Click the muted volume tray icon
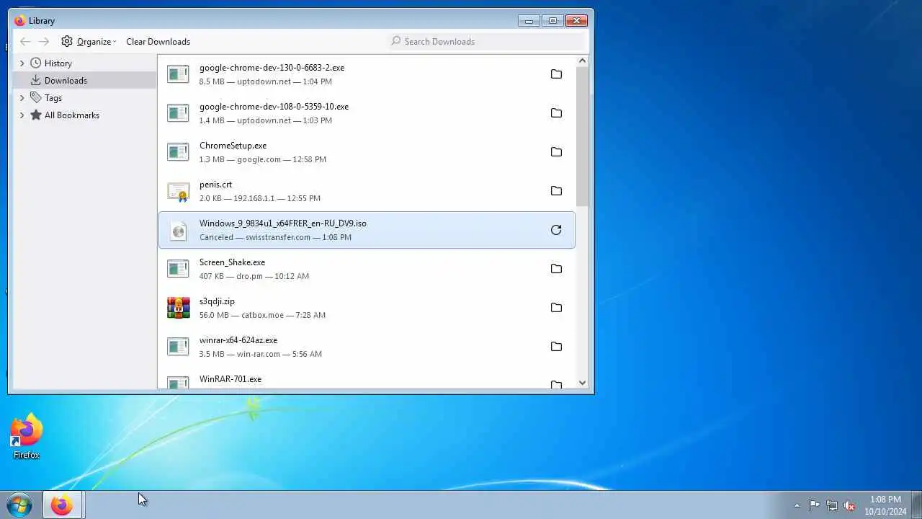This screenshot has height=519, width=922. pyautogui.click(x=849, y=505)
